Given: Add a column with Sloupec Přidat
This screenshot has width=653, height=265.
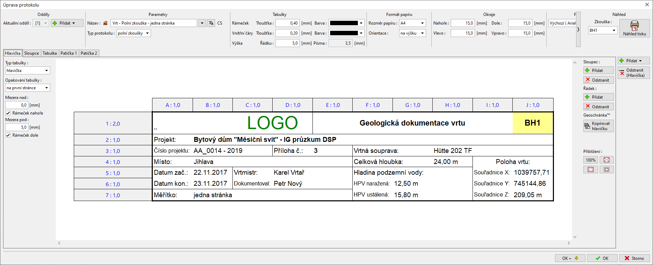Looking at the screenshot, I should coord(598,70).
